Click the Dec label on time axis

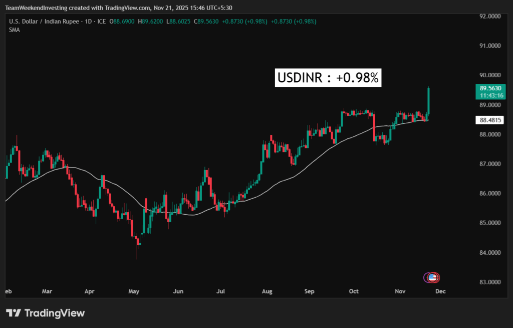pos(440,291)
